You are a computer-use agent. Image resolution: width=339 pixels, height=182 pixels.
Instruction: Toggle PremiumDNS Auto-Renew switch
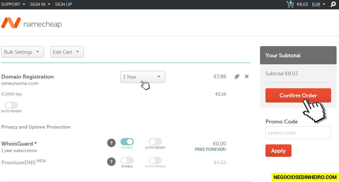pos(155,160)
